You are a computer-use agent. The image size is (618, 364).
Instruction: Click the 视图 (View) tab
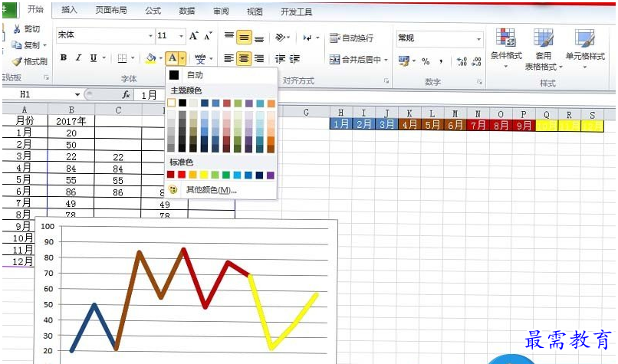[x=255, y=11]
